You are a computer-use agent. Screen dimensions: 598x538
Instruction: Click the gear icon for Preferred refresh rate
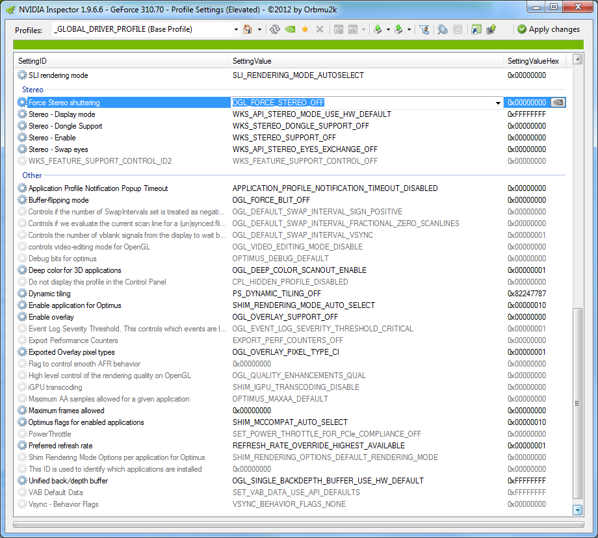(x=23, y=445)
